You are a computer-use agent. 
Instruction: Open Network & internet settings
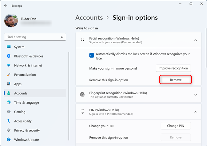coord(35,66)
